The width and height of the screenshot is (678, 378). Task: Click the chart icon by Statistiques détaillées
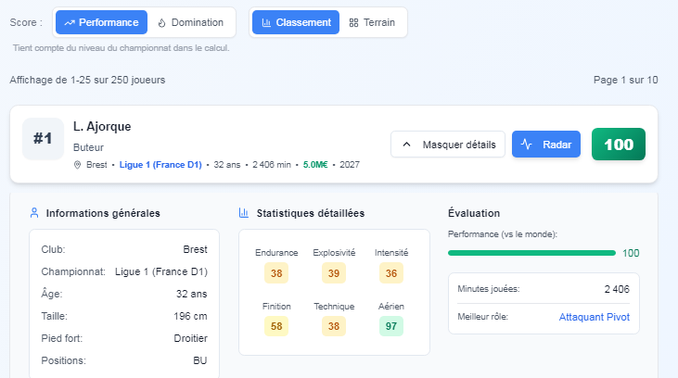click(244, 213)
